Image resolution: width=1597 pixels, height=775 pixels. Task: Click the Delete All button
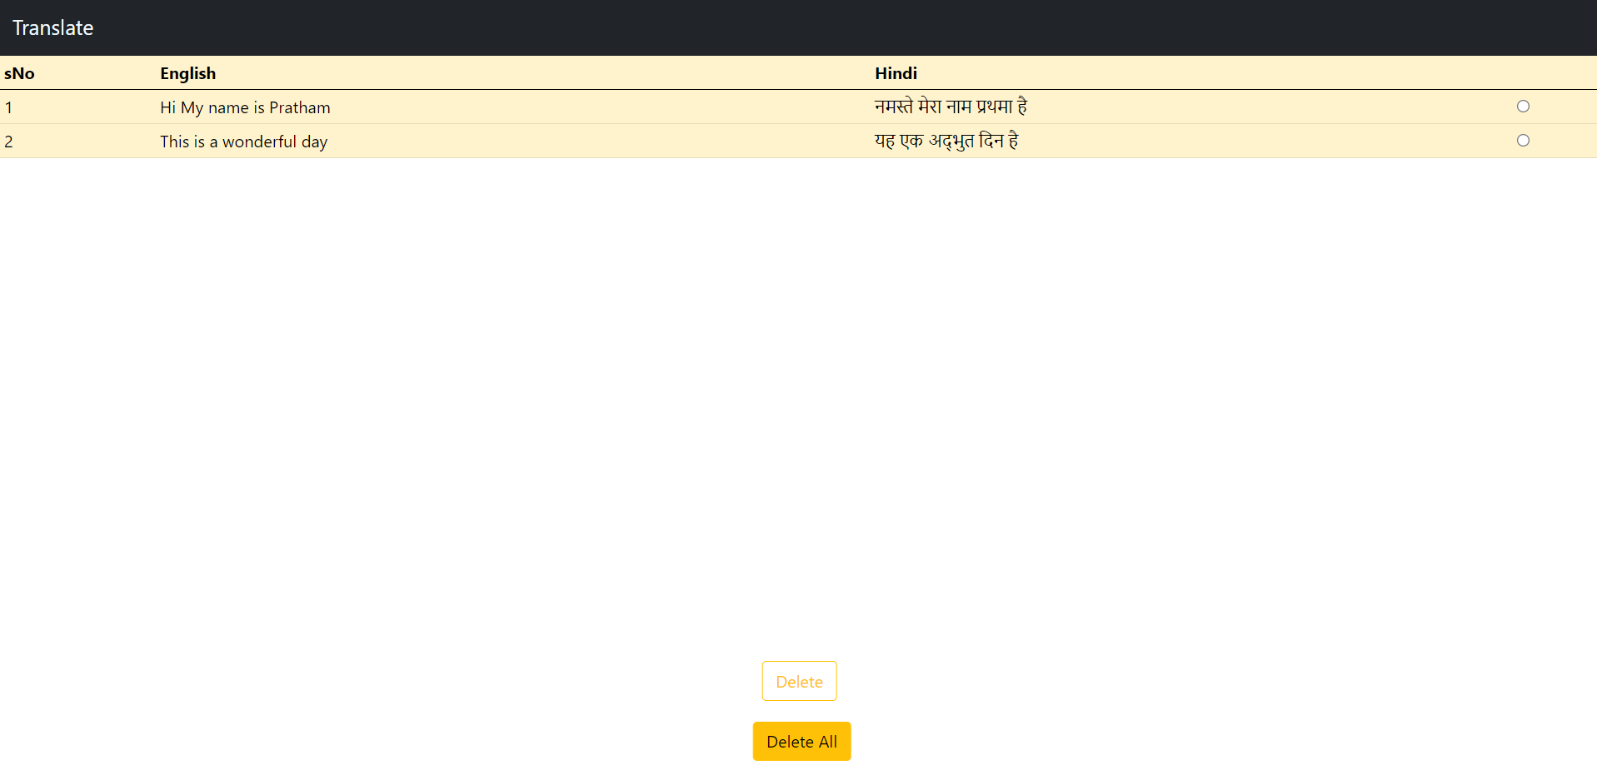tap(801, 741)
